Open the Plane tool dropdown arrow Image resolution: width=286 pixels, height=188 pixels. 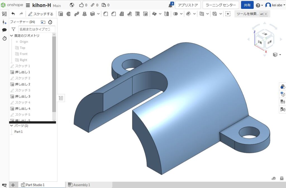pos(208,14)
